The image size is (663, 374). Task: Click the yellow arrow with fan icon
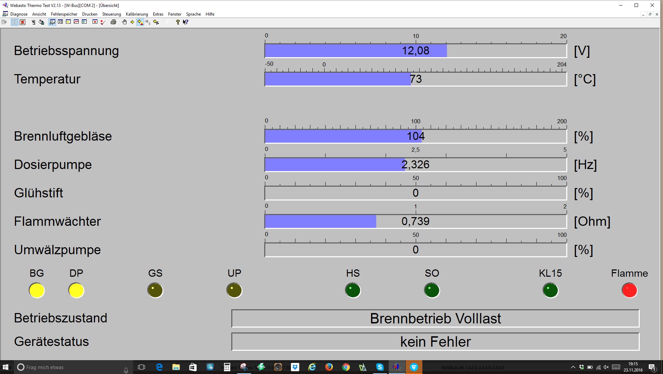[156, 22]
